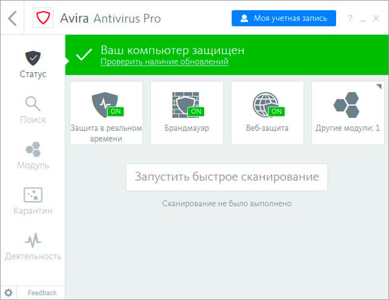Minimize the Avira window

coord(363,18)
